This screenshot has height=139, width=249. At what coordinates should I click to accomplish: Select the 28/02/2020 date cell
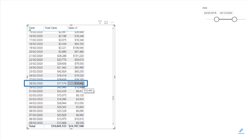tap(36, 83)
